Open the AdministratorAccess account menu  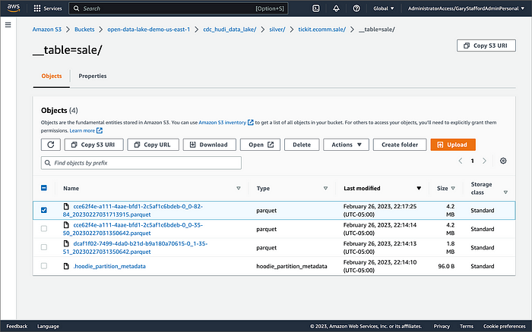pyautogui.click(x=466, y=8)
